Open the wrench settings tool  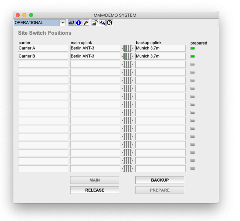(x=86, y=23)
